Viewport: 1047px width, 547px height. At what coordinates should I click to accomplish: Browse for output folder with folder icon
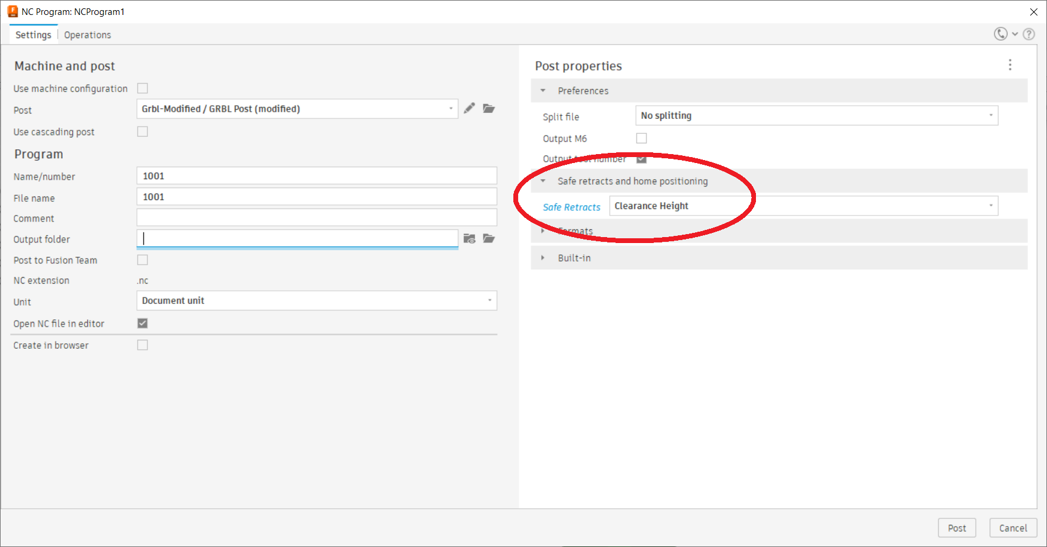pyautogui.click(x=489, y=238)
